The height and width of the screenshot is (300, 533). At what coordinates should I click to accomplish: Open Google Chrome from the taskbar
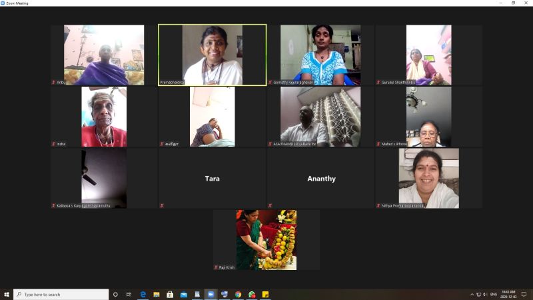coord(238,294)
